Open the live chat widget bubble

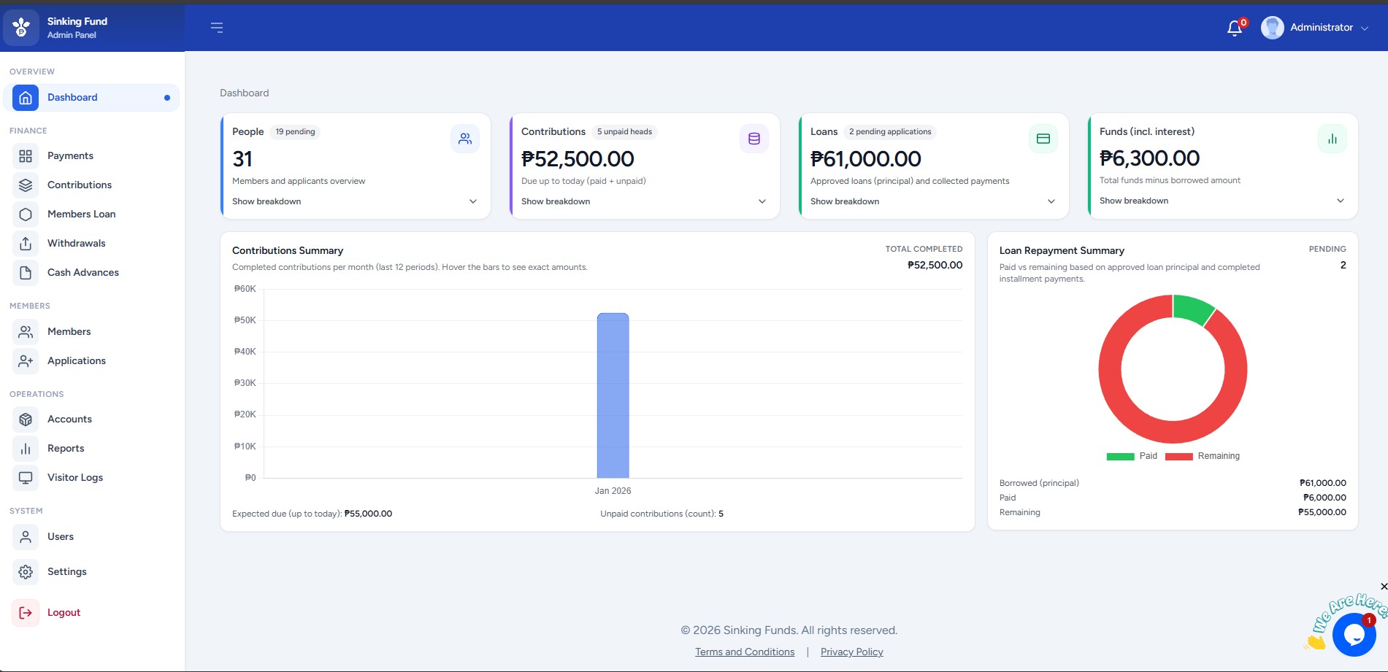pyautogui.click(x=1353, y=634)
